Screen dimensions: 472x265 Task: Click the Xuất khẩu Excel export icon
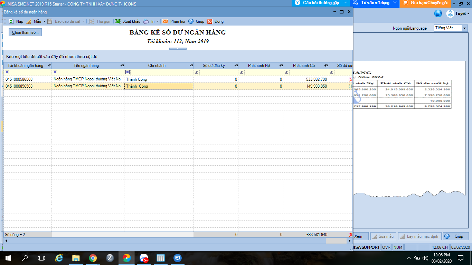(118, 21)
